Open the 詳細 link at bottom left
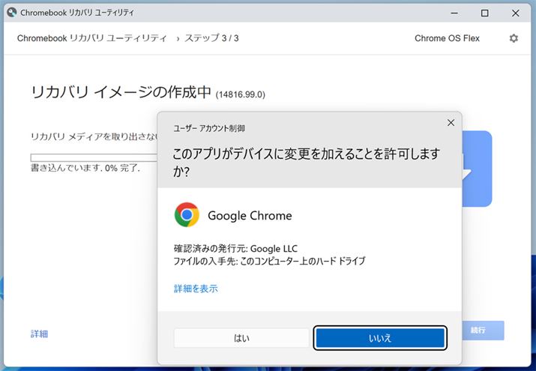The height and width of the screenshot is (371, 536). (x=39, y=334)
